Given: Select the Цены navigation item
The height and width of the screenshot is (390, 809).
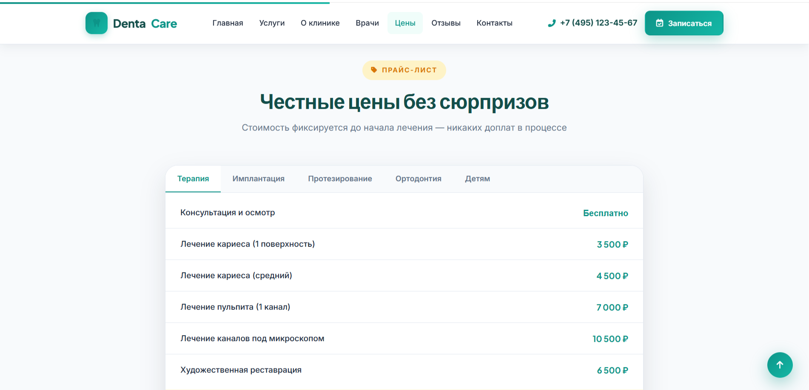Looking at the screenshot, I should click(x=405, y=23).
